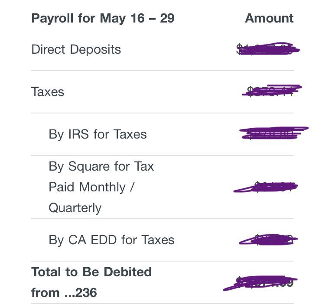Click the "By Square for Tax" text line
This screenshot has width=325, height=307.
[101, 166]
